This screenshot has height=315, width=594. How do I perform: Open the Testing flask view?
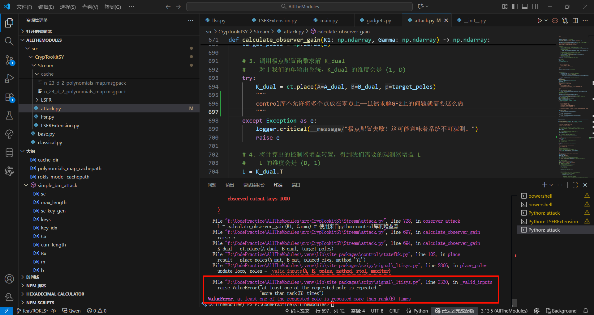(9, 116)
